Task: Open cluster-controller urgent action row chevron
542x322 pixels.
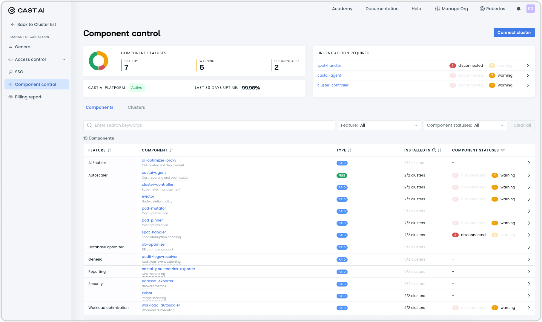Action: [528, 85]
